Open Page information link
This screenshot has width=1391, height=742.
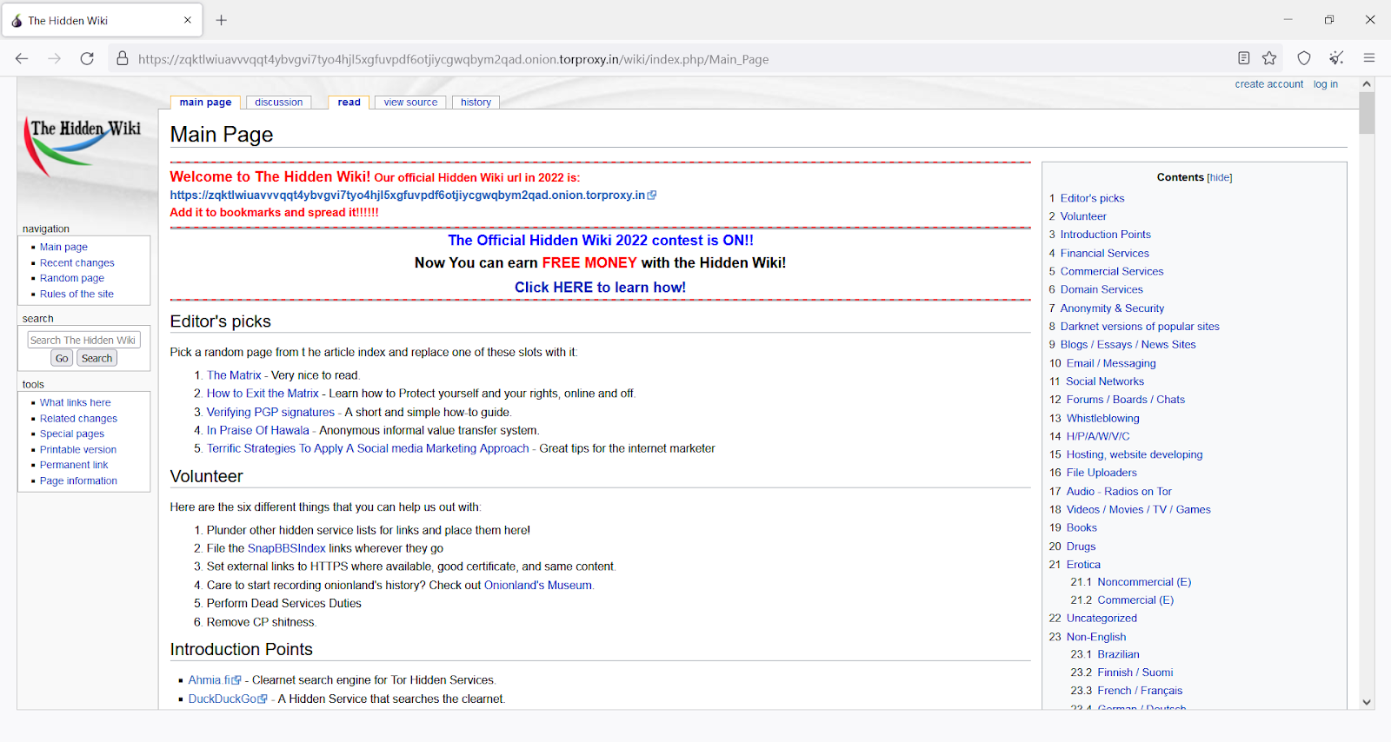78,480
